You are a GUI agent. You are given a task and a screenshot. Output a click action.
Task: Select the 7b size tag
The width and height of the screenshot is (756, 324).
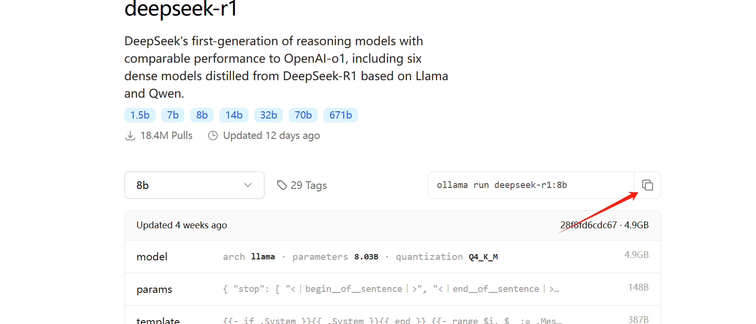[x=173, y=115]
